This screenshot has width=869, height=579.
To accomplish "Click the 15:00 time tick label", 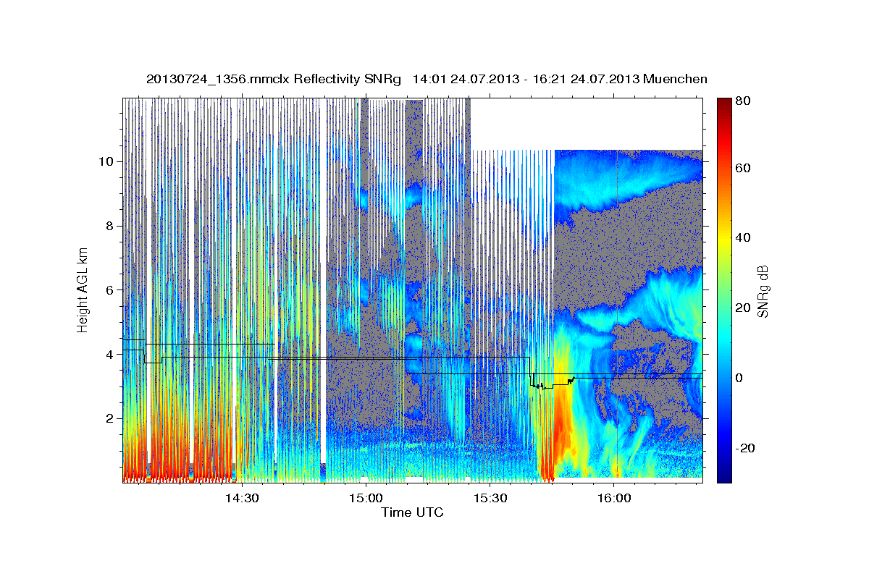I will click(x=366, y=499).
